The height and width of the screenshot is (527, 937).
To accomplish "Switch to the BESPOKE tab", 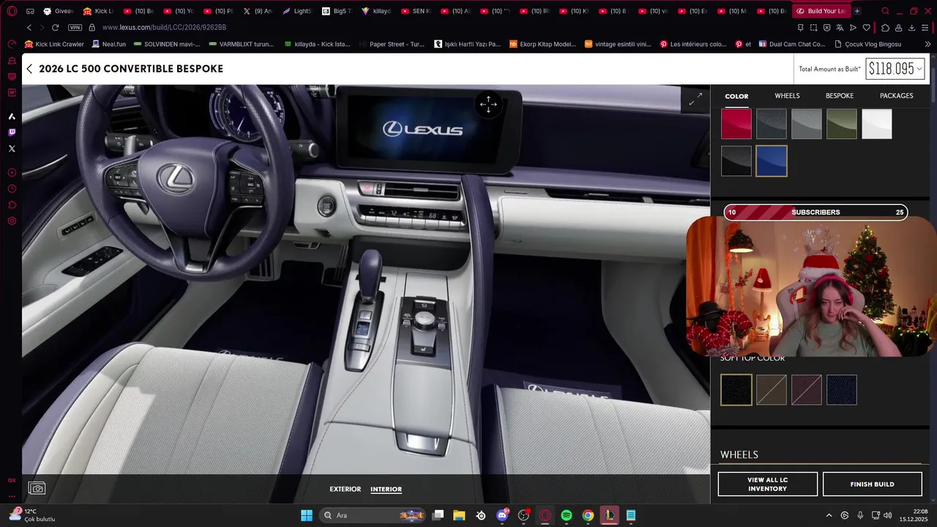I will tap(840, 96).
